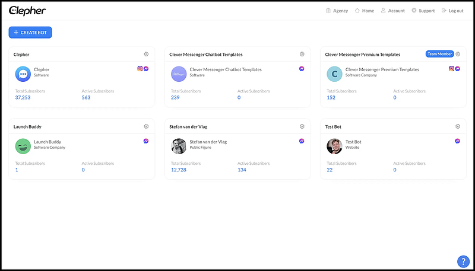This screenshot has width=475, height=271.
Task: Click Test Bot card header title
Action: [x=333, y=127]
